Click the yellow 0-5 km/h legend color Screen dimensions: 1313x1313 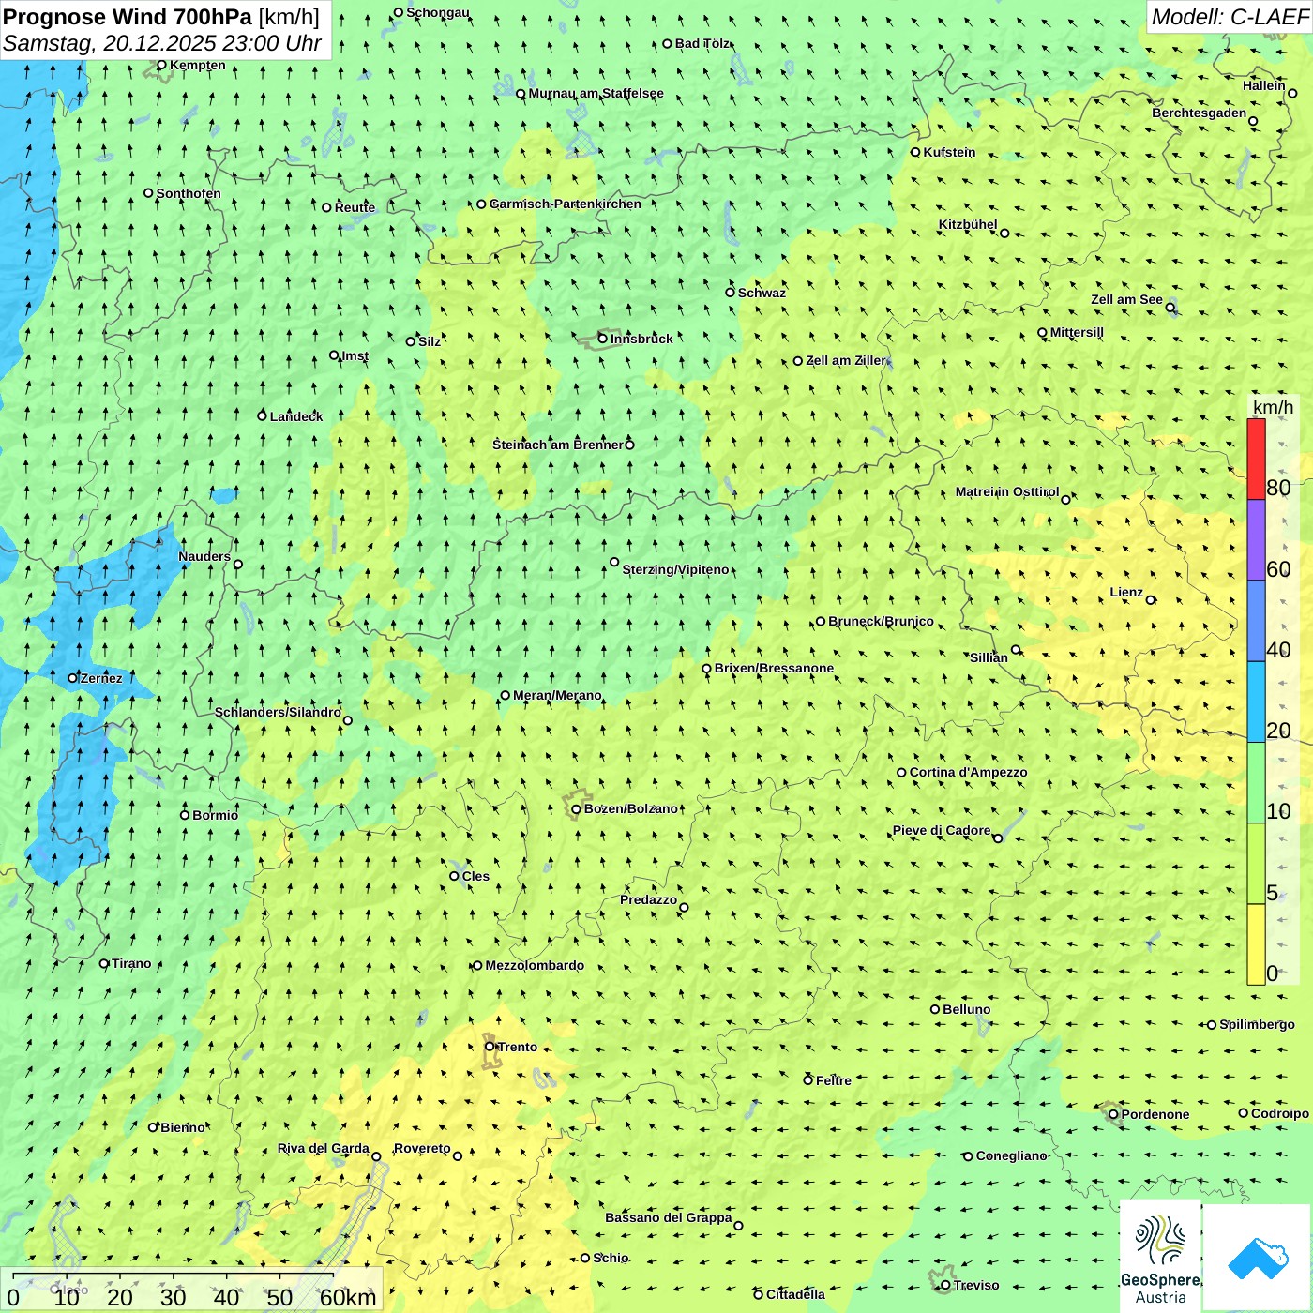pyautogui.click(x=1256, y=944)
